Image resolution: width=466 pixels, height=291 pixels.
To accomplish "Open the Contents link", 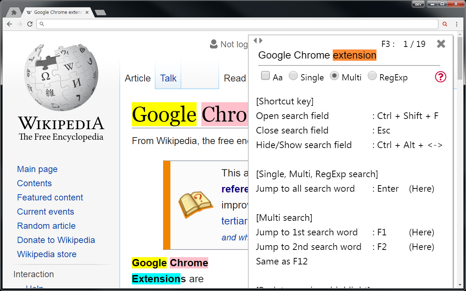I will coord(34,183).
